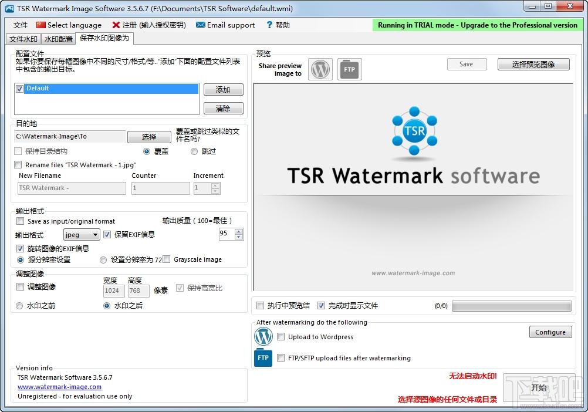Select 水印之前 radio option
This screenshot has height=412, width=588.
point(19,306)
